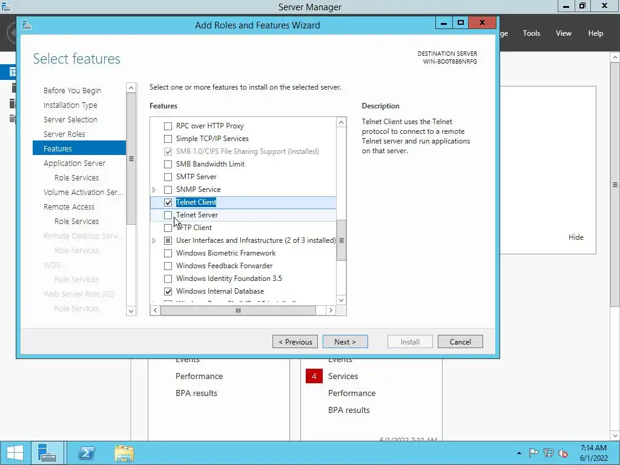Image resolution: width=620 pixels, height=465 pixels.
Task: Show hidden tray icons arrow
Action: point(519,453)
